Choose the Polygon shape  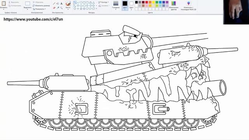coord(90,2)
